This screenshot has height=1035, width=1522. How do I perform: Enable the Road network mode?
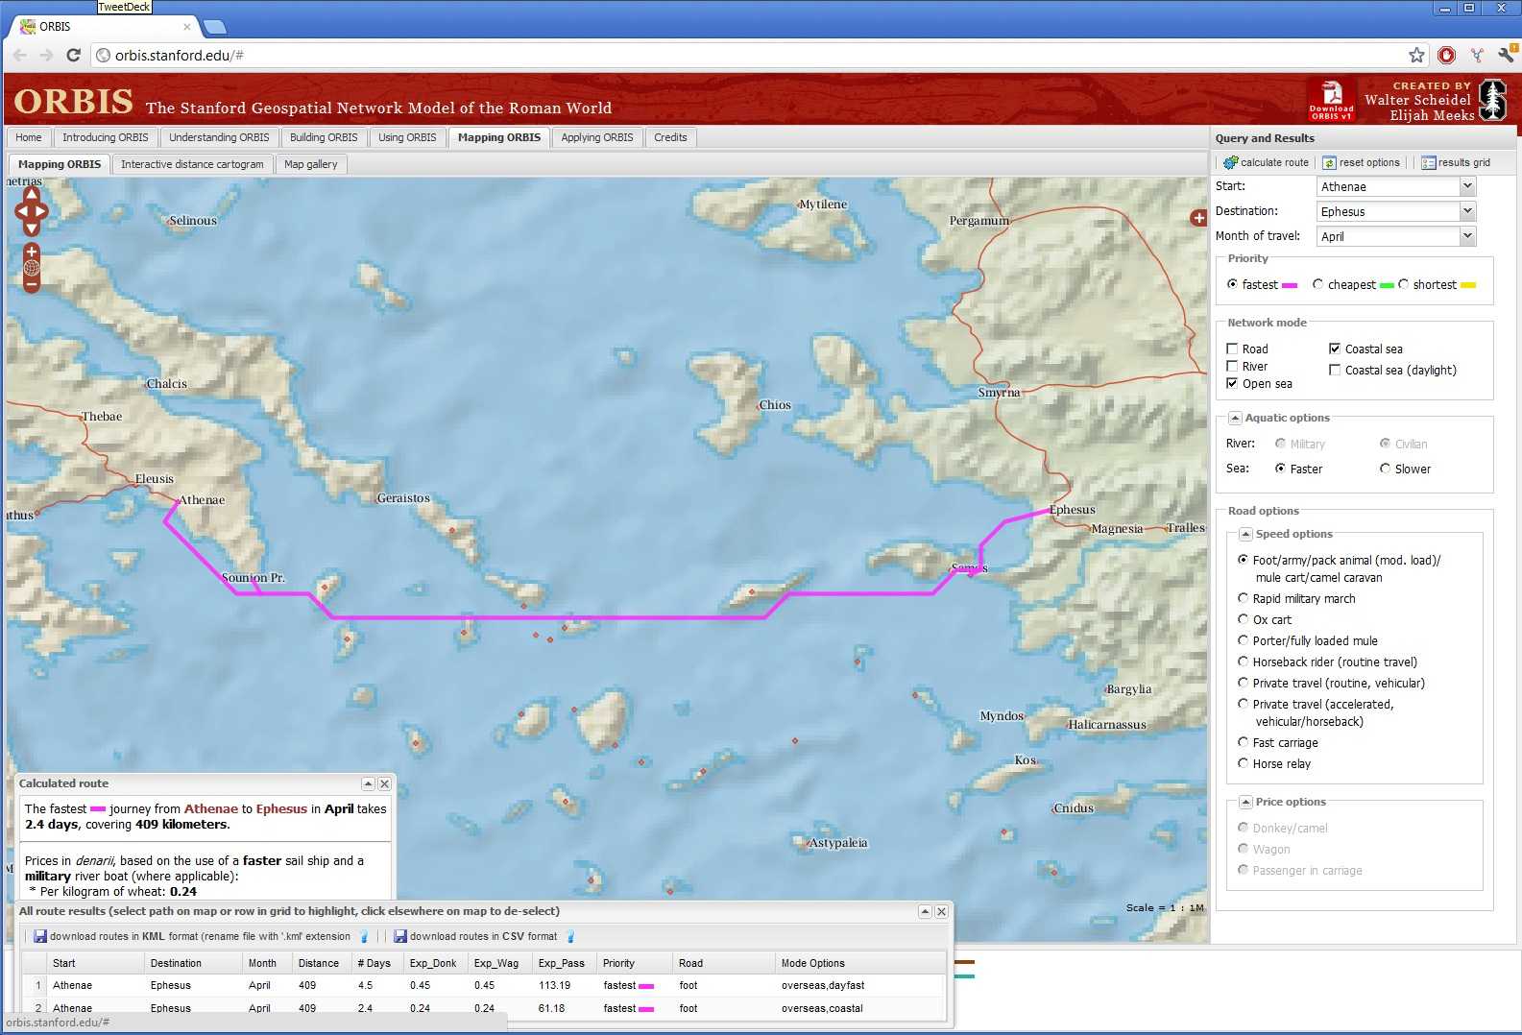[1232, 349]
